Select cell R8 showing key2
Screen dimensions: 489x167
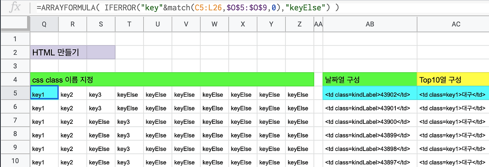(x=73, y=134)
